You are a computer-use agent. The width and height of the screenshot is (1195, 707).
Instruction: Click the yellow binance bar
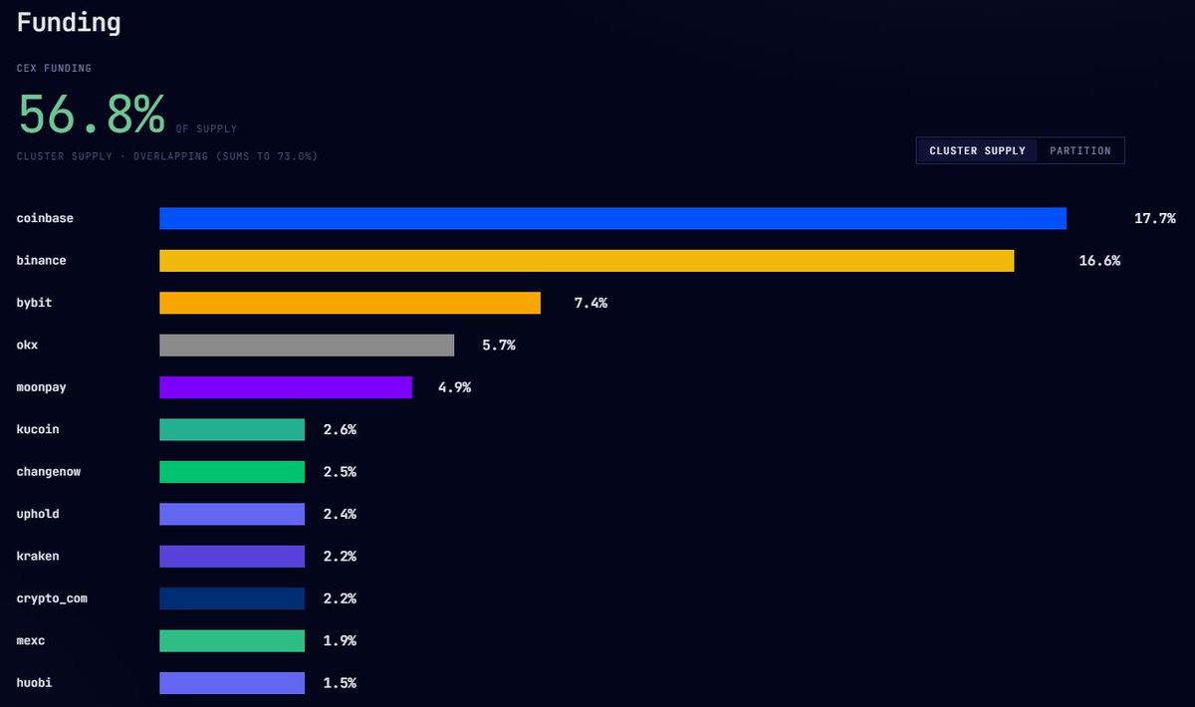click(587, 261)
